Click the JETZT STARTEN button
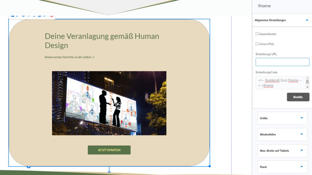The image size is (312, 175). (x=109, y=150)
